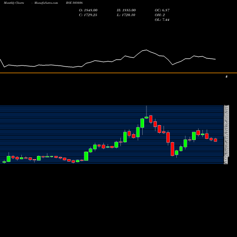The height and width of the screenshot is (237, 237).
Task: Click the close price value 'C: 1729.25'
Action: [x=88, y=15]
